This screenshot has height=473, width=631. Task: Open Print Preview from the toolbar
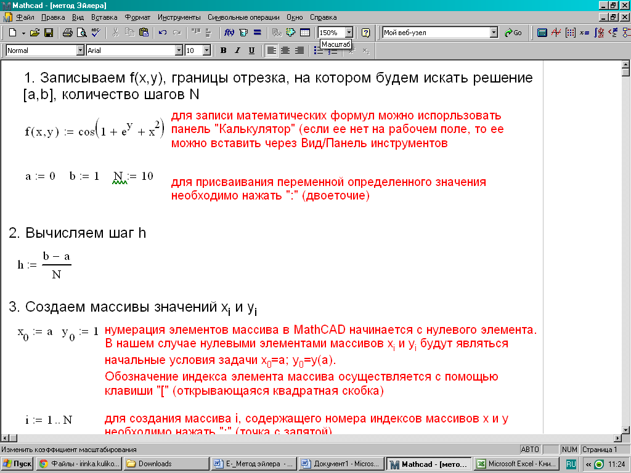[82, 33]
